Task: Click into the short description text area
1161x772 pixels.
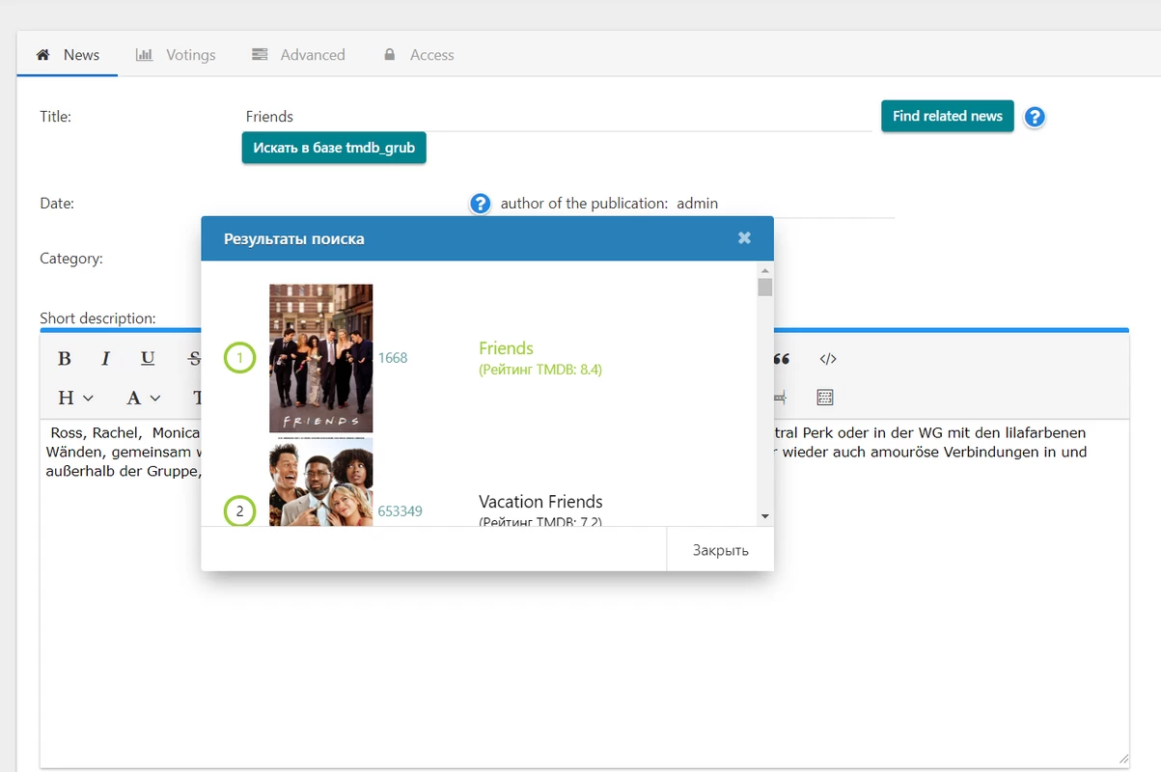Action: click(x=584, y=593)
